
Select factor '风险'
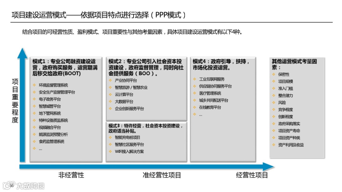click(282, 103)
